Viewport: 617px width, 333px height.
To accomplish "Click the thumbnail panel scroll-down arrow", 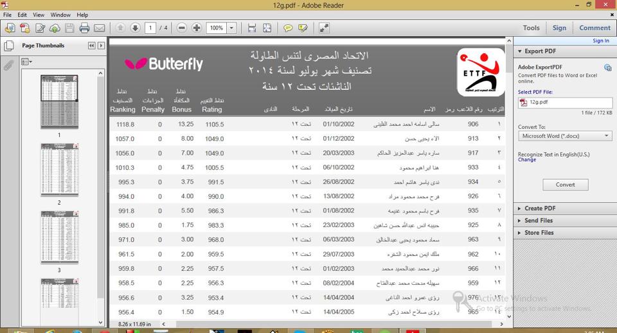I will [100, 322].
